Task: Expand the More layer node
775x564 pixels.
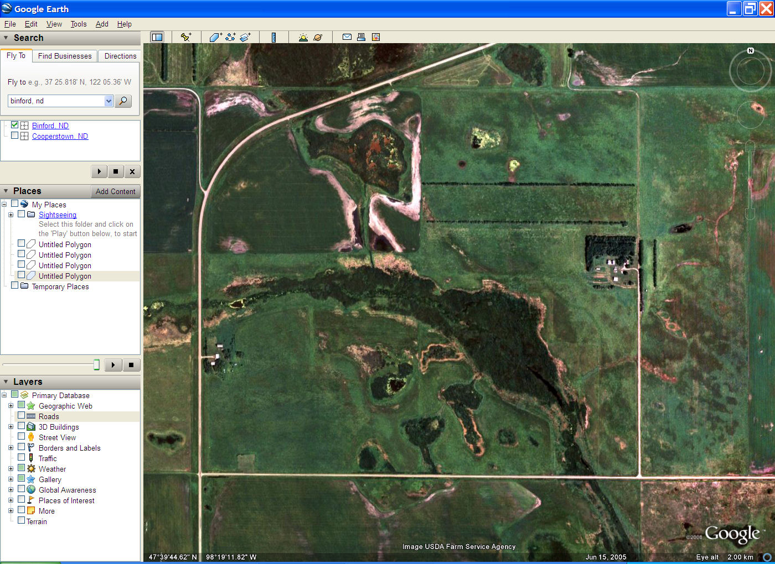Action: 11,510
